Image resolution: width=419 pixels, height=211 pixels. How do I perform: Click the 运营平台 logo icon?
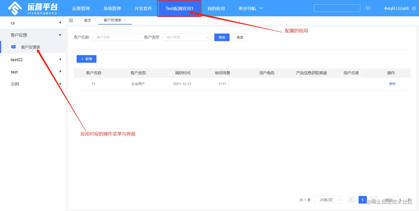[15, 8]
